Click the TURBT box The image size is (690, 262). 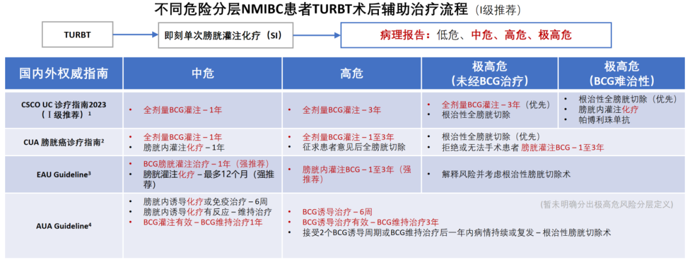pos(77,34)
